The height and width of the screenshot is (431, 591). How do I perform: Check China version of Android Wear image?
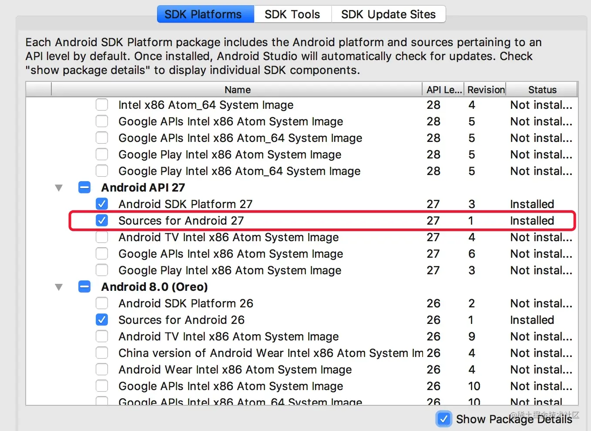102,353
